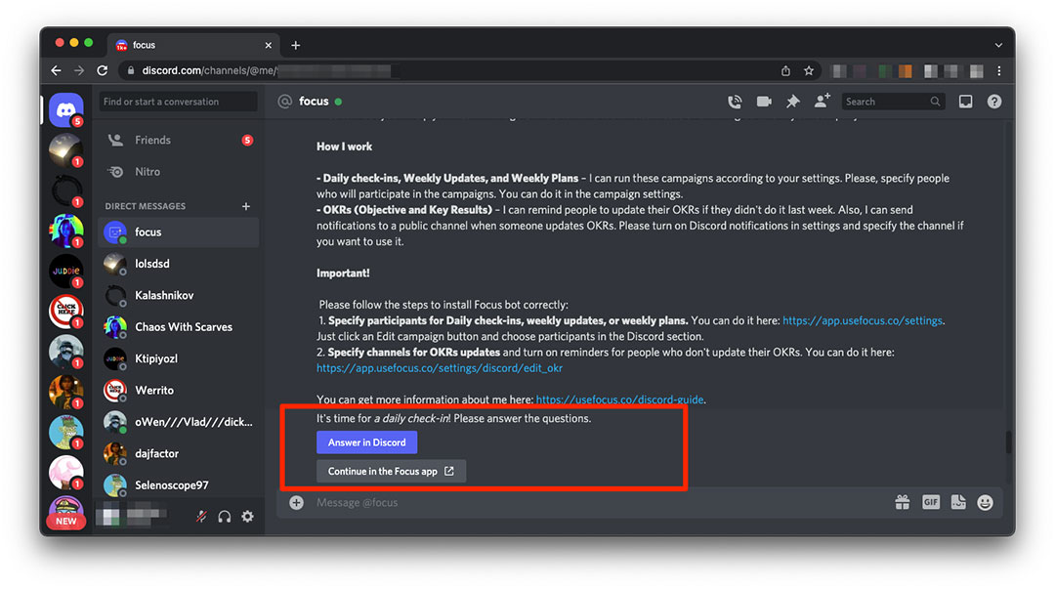
Task: Open a new browser tab
Action: point(295,45)
